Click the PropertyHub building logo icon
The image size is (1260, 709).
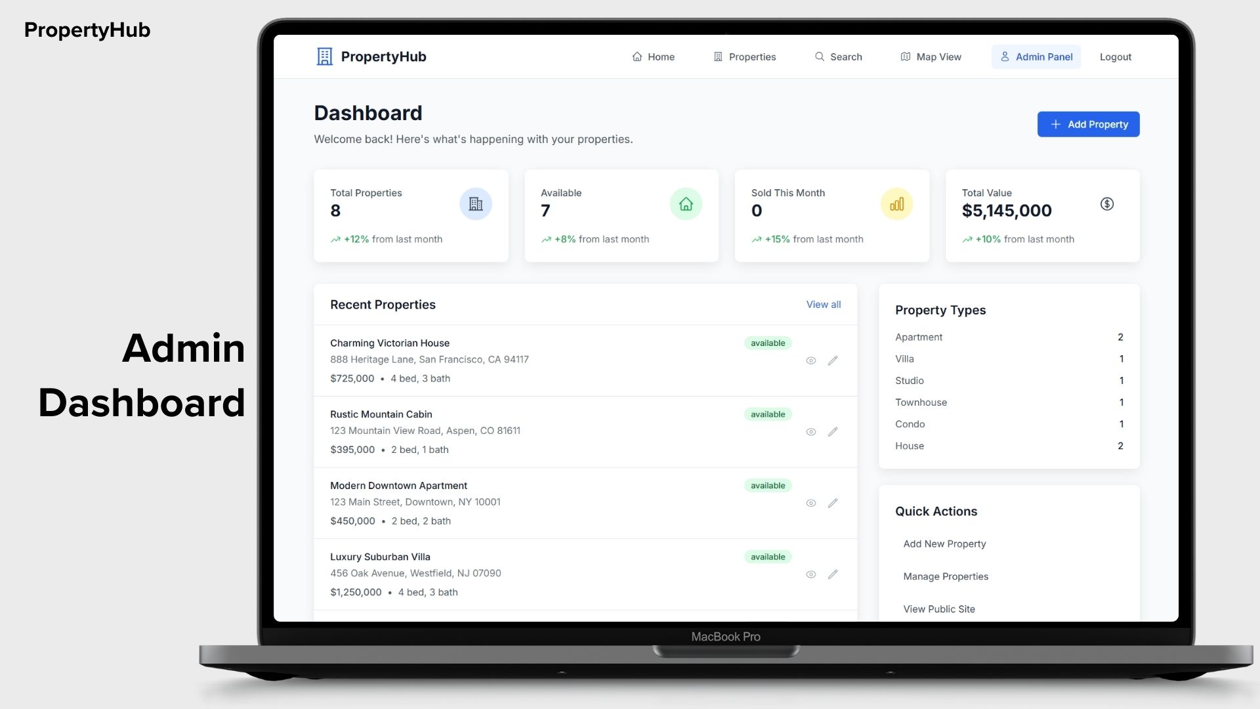coord(324,56)
